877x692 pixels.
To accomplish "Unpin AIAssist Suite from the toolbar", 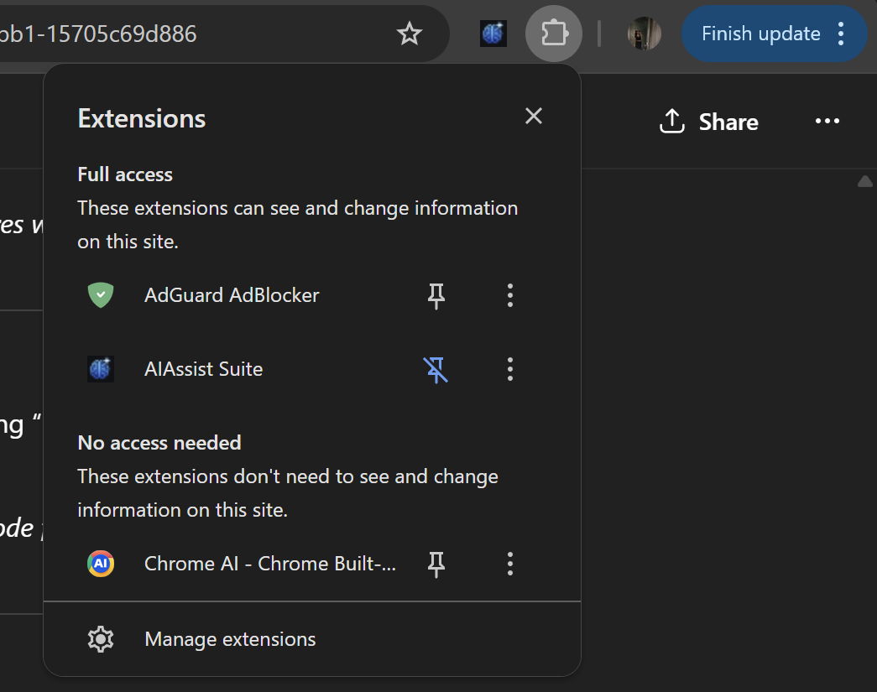I will coord(436,369).
